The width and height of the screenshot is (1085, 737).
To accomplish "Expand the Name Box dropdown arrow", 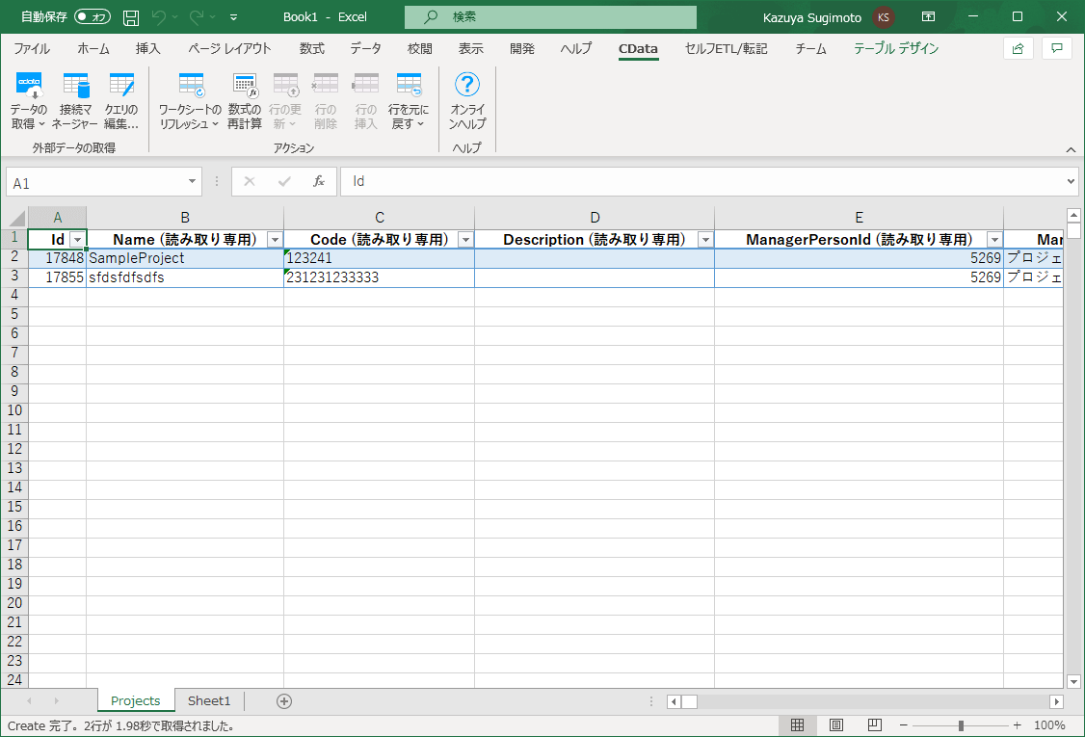I will tap(192, 182).
